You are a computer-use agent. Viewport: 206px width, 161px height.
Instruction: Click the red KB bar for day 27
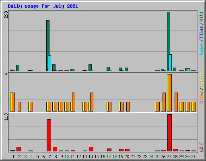pyautogui.click(x=169, y=133)
